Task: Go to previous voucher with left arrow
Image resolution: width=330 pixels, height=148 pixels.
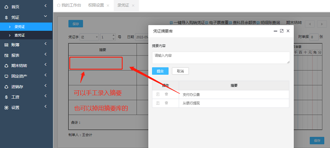Action: point(309,24)
